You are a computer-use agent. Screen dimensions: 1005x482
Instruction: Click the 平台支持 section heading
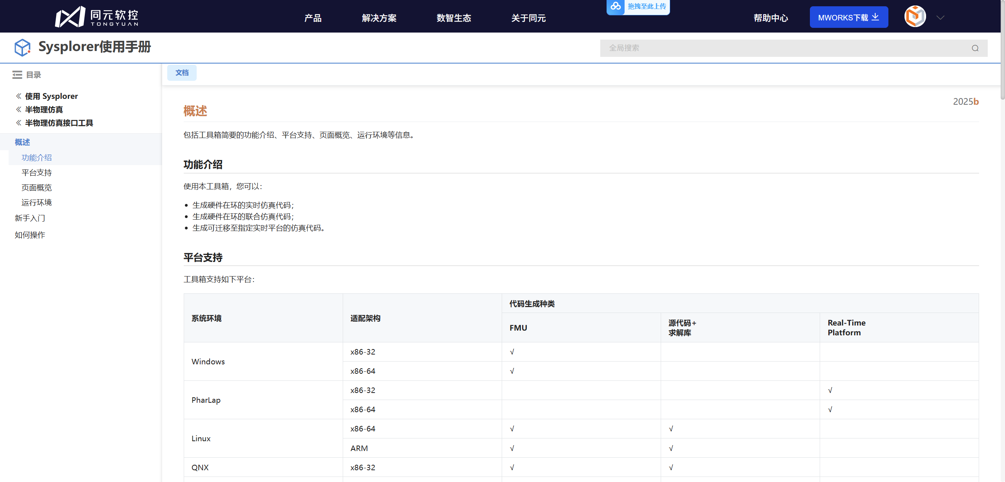(x=203, y=257)
